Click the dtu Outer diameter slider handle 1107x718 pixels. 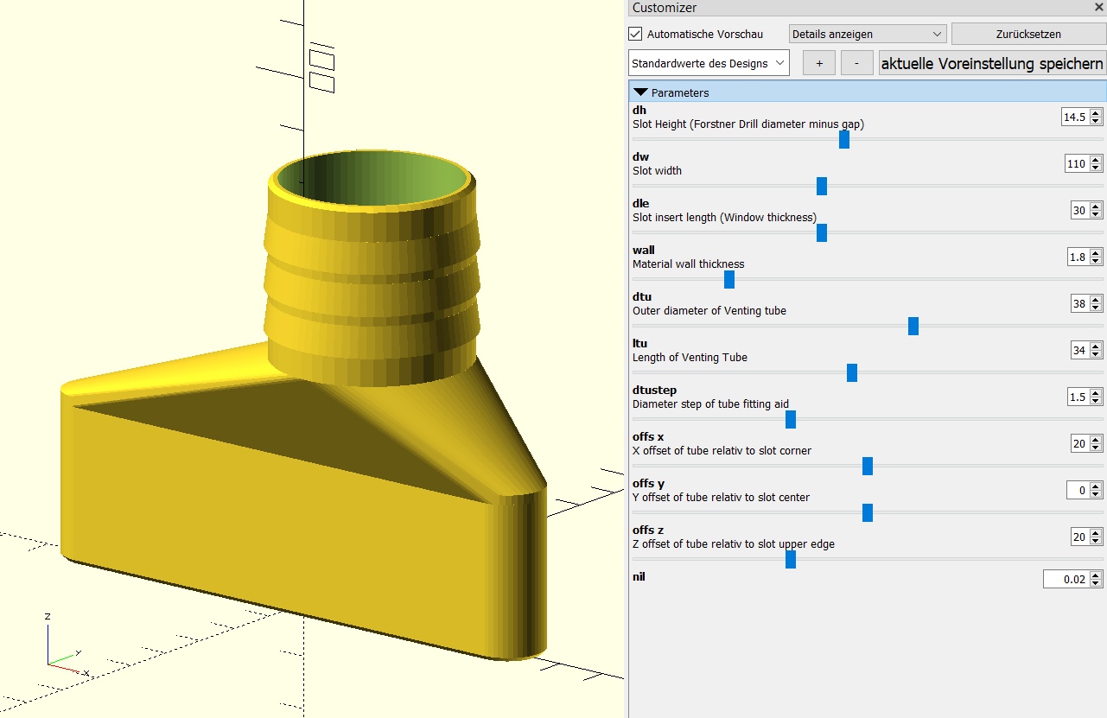[x=913, y=326]
